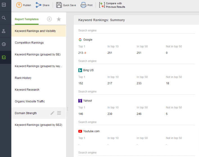Select Competition Rankings template
Image resolution: width=199 pixels, height=157 pixels.
(39, 43)
